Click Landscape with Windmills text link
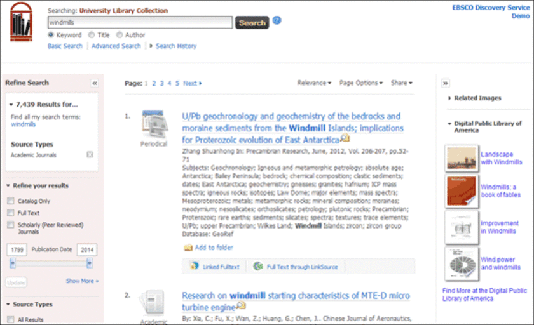The height and width of the screenshot is (325, 534). click(x=502, y=158)
